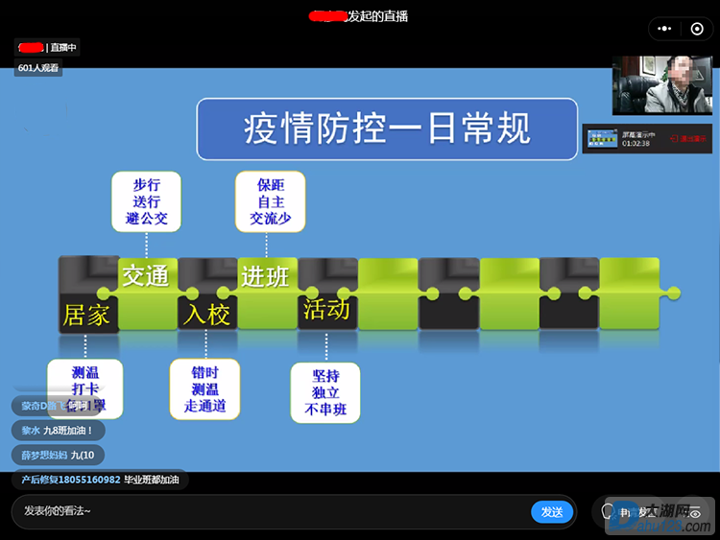Screen dimensions: 720x540
Task: Click the 错时测温走通道 callout box
Action: 204,389
